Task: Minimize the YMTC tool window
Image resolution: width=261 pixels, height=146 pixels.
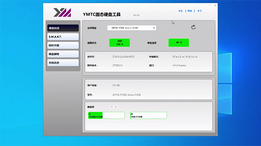Action: [x=210, y=5]
